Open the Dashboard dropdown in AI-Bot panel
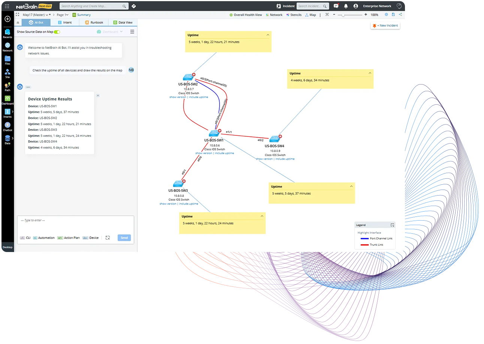This screenshot has height=344, width=484. 110,32
